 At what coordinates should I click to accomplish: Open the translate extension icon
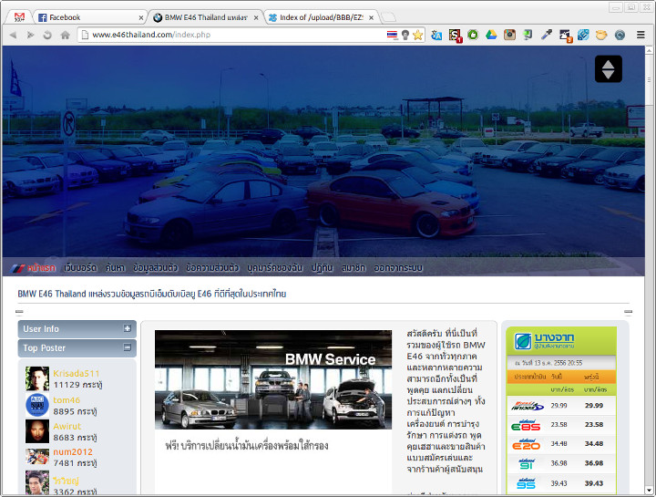pos(436,36)
